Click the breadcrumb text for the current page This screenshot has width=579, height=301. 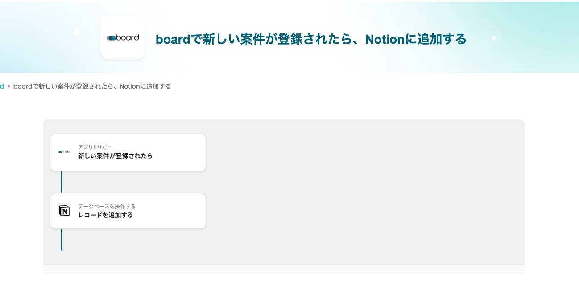[92, 86]
